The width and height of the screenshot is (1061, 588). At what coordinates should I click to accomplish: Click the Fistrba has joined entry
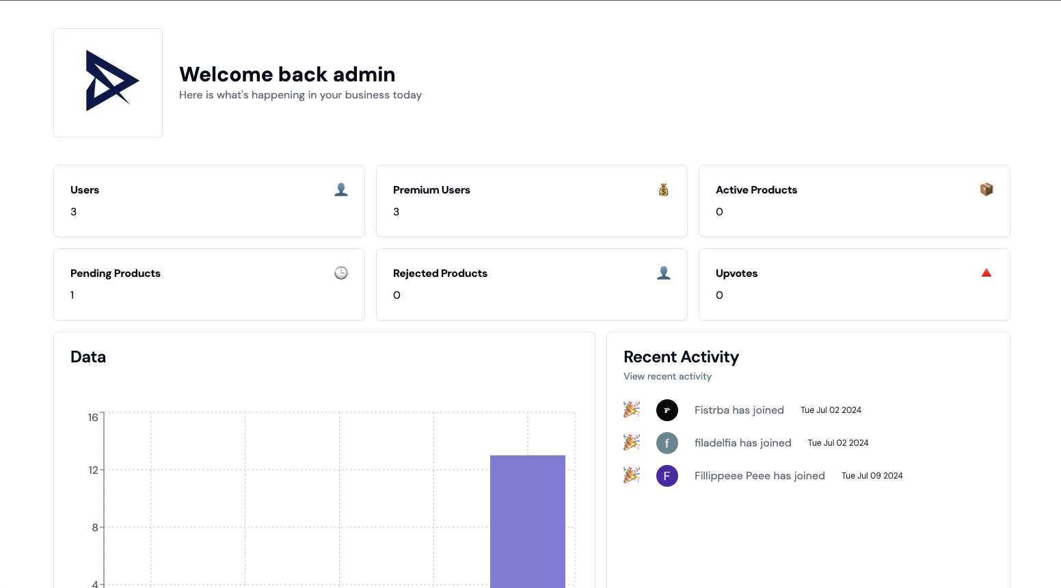739,410
